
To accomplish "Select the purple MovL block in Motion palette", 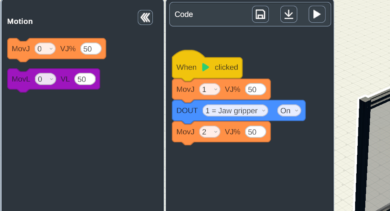I will click(20, 79).
